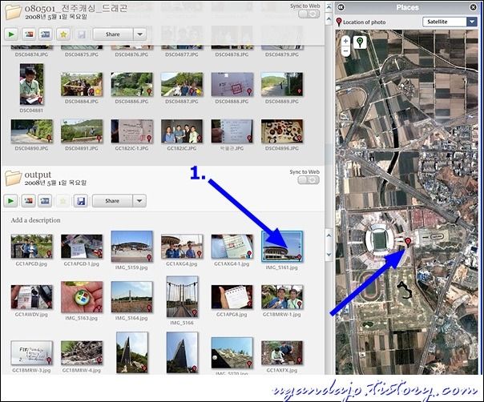Click the output folder title text

(38, 175)
